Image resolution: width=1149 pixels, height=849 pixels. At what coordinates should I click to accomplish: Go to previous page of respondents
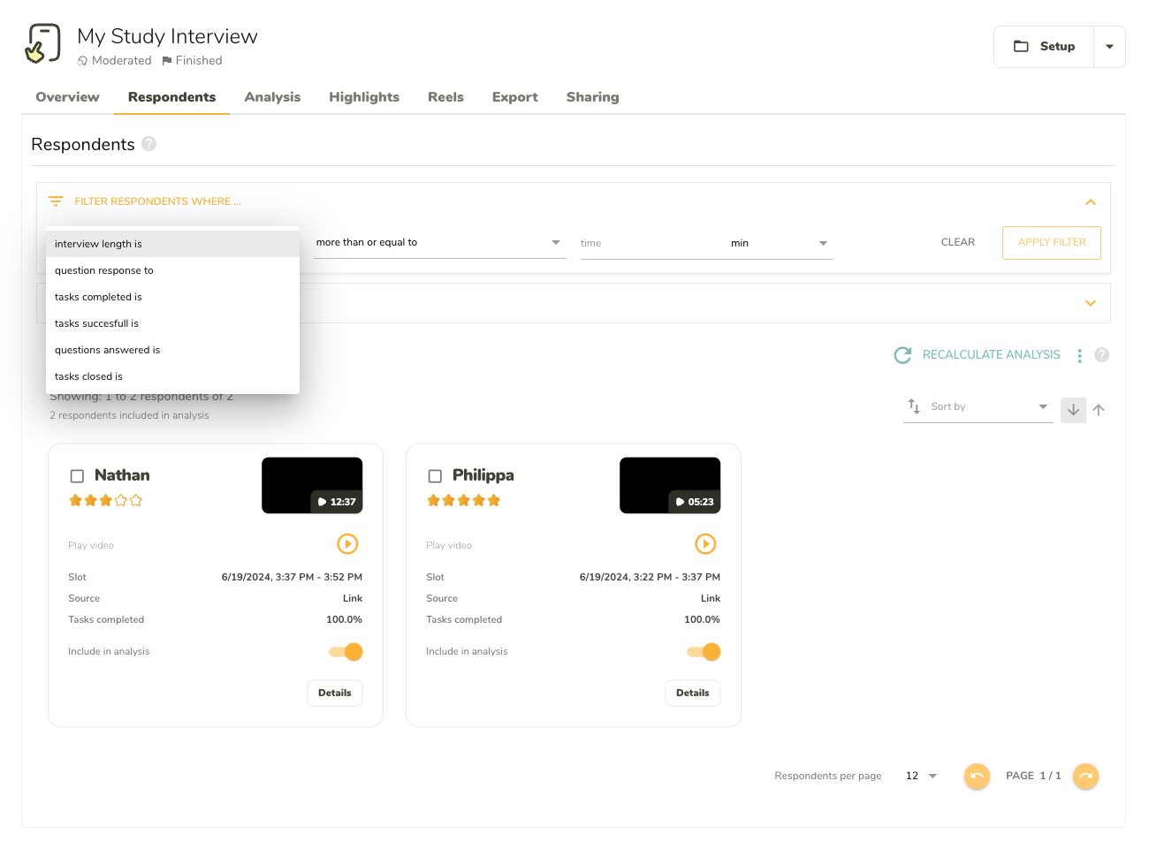977,776
